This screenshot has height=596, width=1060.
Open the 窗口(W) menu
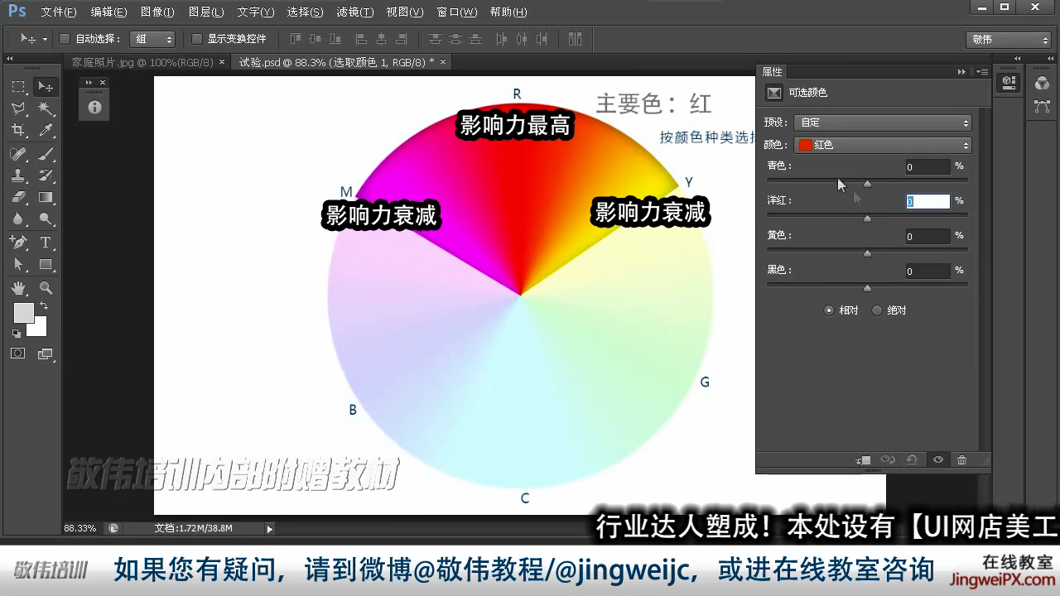(456, 12)
